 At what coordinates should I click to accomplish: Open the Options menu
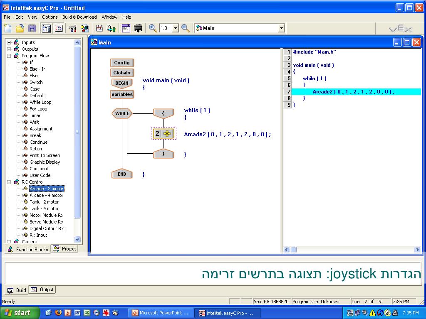click(50, 17)
